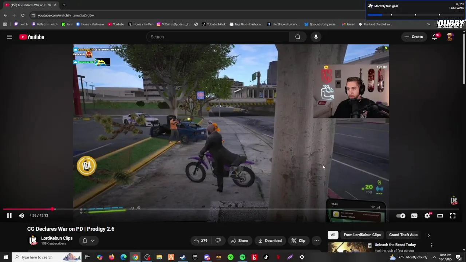Screen dimensions: 466x262
Task: Open more actions three-dot menu
Action: click(316, 241)
